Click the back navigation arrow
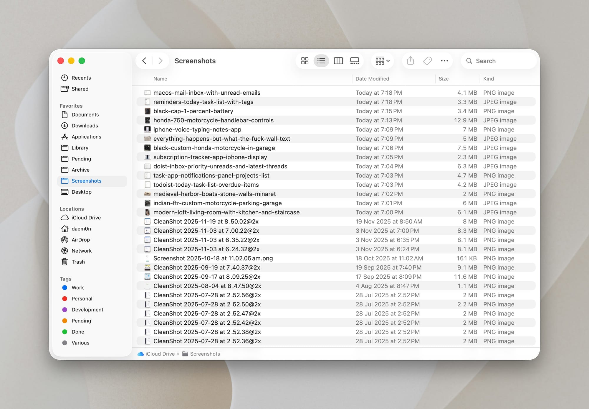 (144, 60)
